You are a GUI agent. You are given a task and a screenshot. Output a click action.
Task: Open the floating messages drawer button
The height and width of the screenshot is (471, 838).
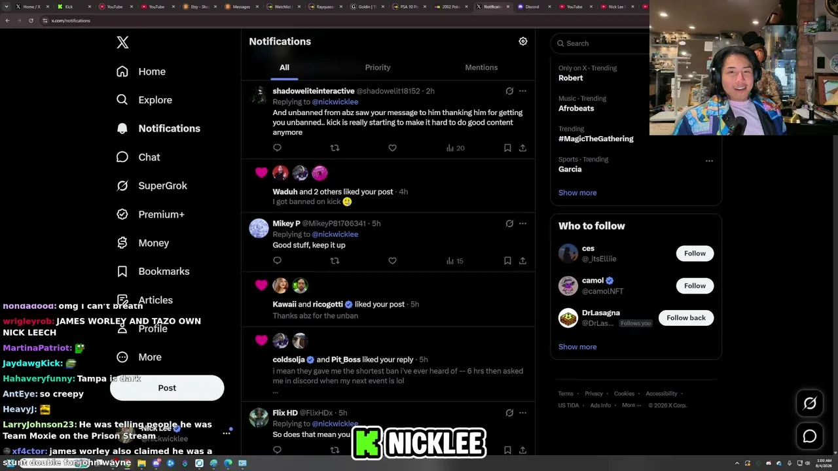point(810,436)
